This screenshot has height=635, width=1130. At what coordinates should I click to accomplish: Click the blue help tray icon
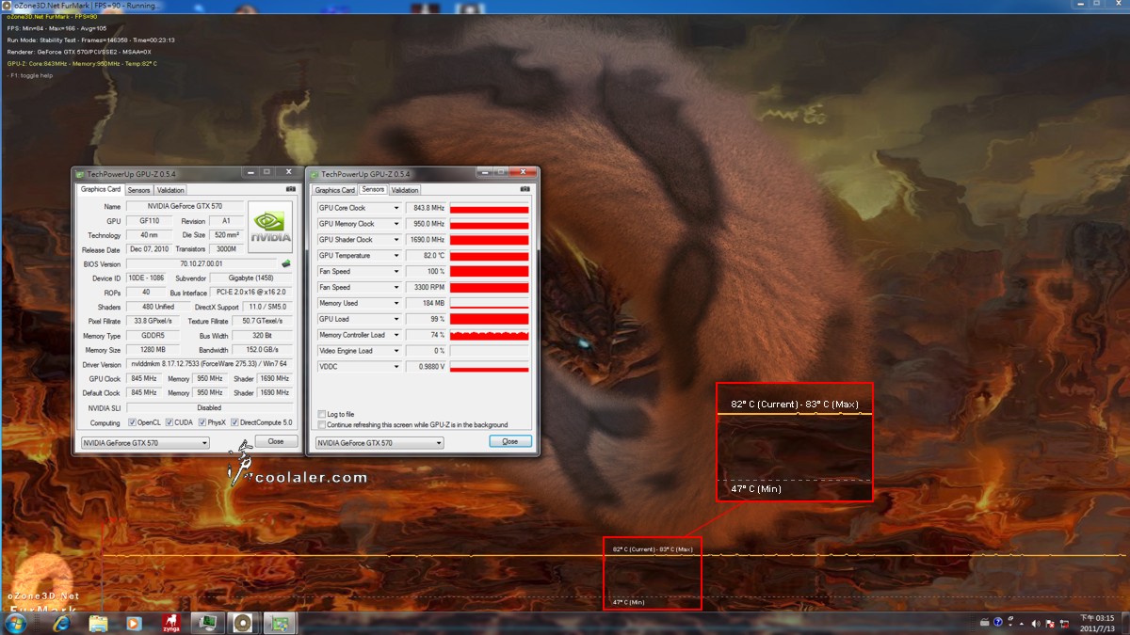click(998, 622)
